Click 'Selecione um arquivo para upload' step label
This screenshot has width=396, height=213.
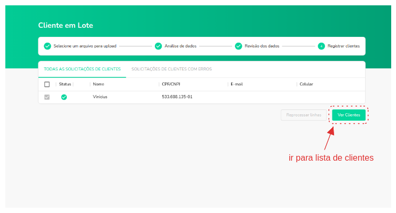click(x=85, y=46)
